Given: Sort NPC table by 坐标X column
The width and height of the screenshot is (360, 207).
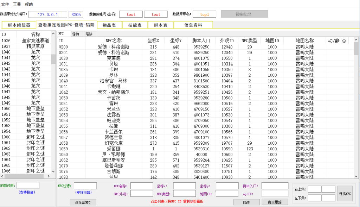Looking at the screenshot, I should point(153,41).
